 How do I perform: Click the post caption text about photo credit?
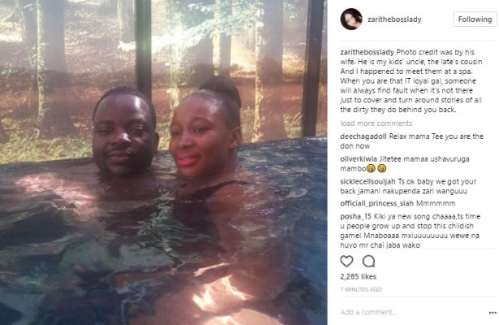[411, 81]
